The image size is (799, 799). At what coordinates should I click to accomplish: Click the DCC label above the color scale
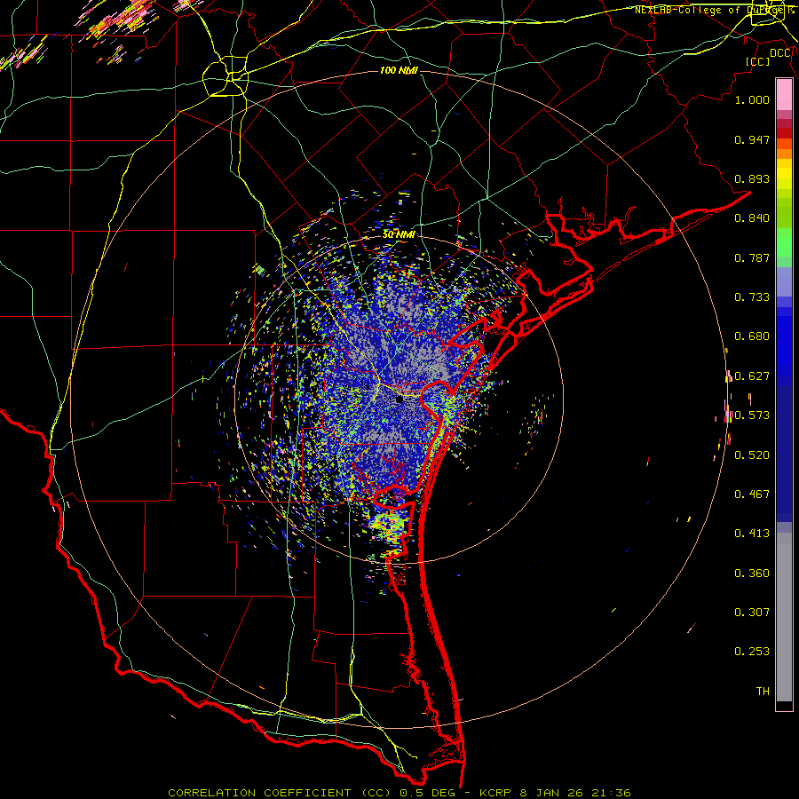tap(780, 53)
